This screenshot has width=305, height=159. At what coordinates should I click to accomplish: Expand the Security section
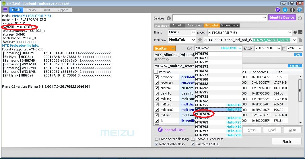[x=155, y=59]
